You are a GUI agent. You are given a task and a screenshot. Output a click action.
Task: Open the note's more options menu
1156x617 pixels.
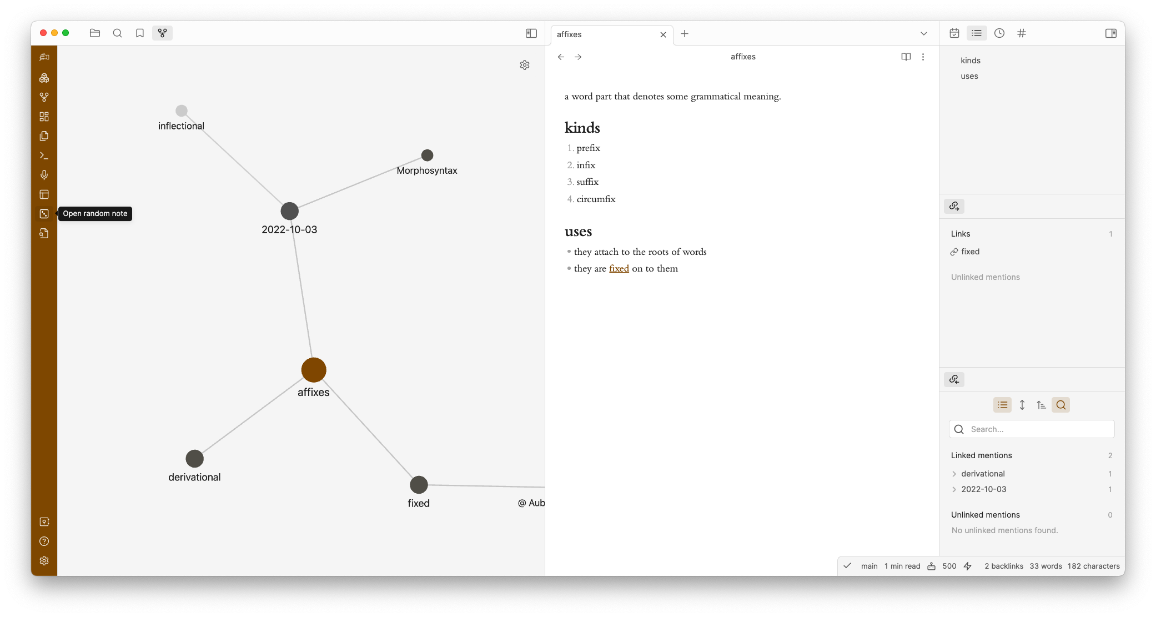(923, 57)
